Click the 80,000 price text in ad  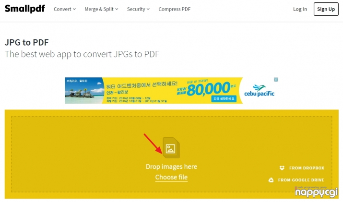point(209,89)
